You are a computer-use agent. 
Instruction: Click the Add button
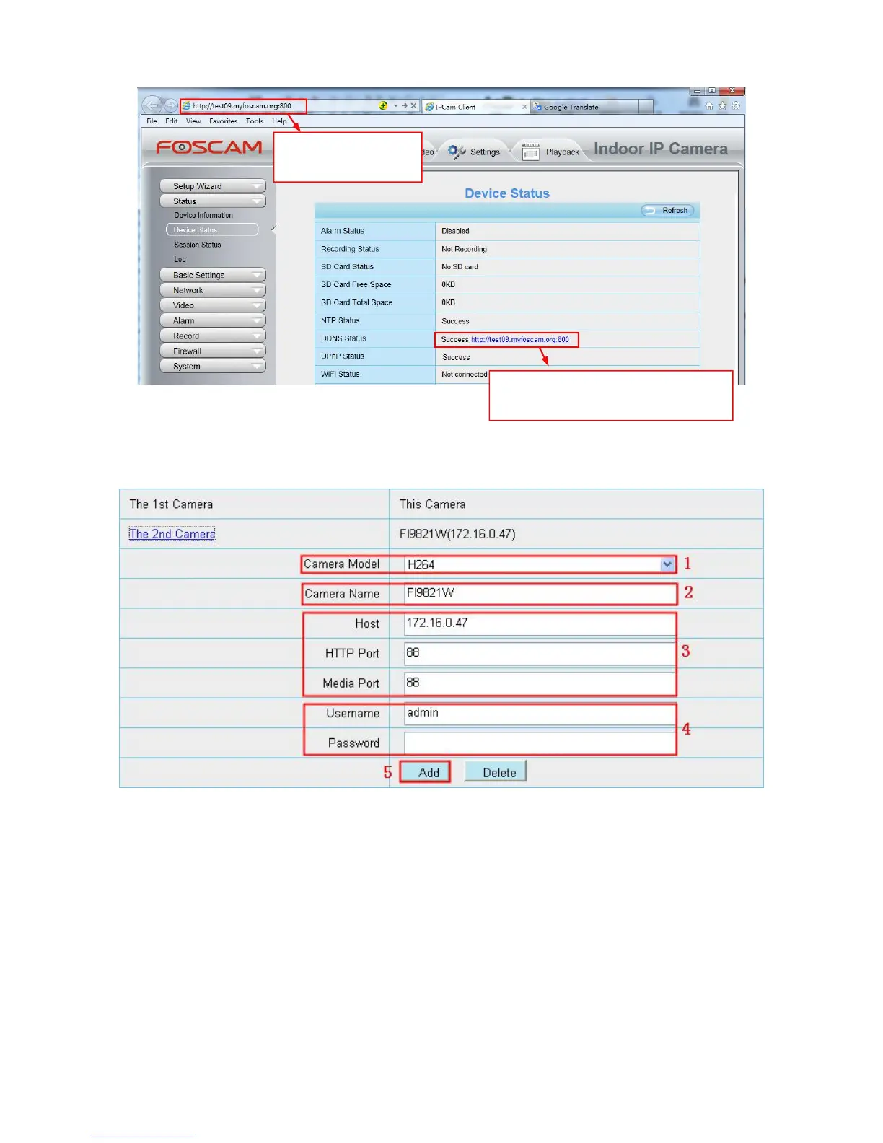[x=425, y=772]
